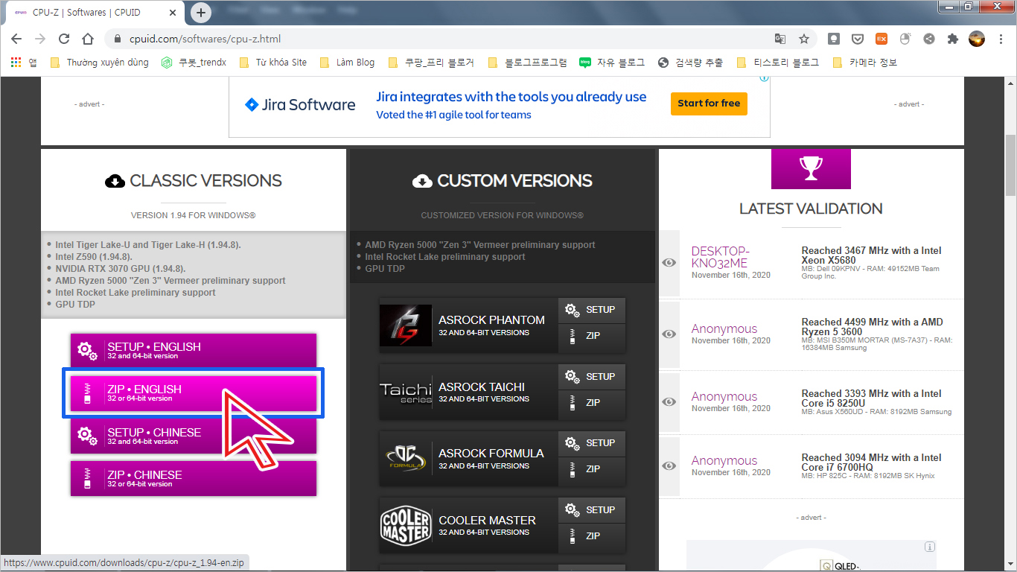
Task: Click the ASRock Phantom logo image
Action: pos(406,325)
